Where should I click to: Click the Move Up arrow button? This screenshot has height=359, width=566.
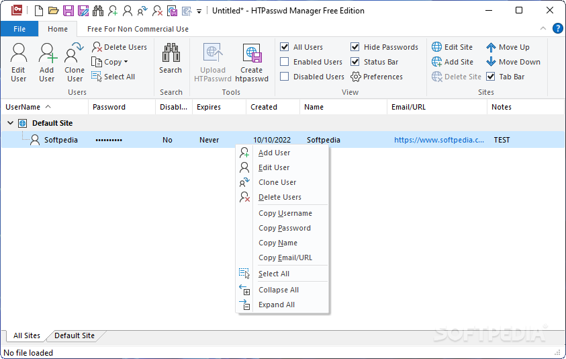pyautogui.click(x=508, y=47)
